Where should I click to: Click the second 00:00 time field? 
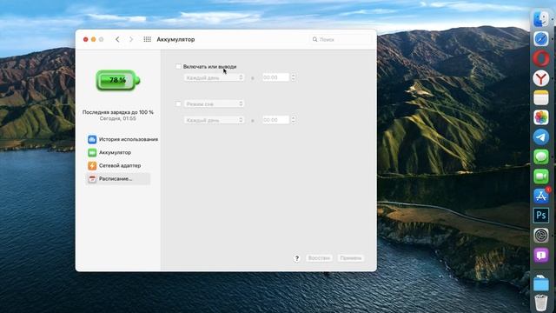point(275,120)
